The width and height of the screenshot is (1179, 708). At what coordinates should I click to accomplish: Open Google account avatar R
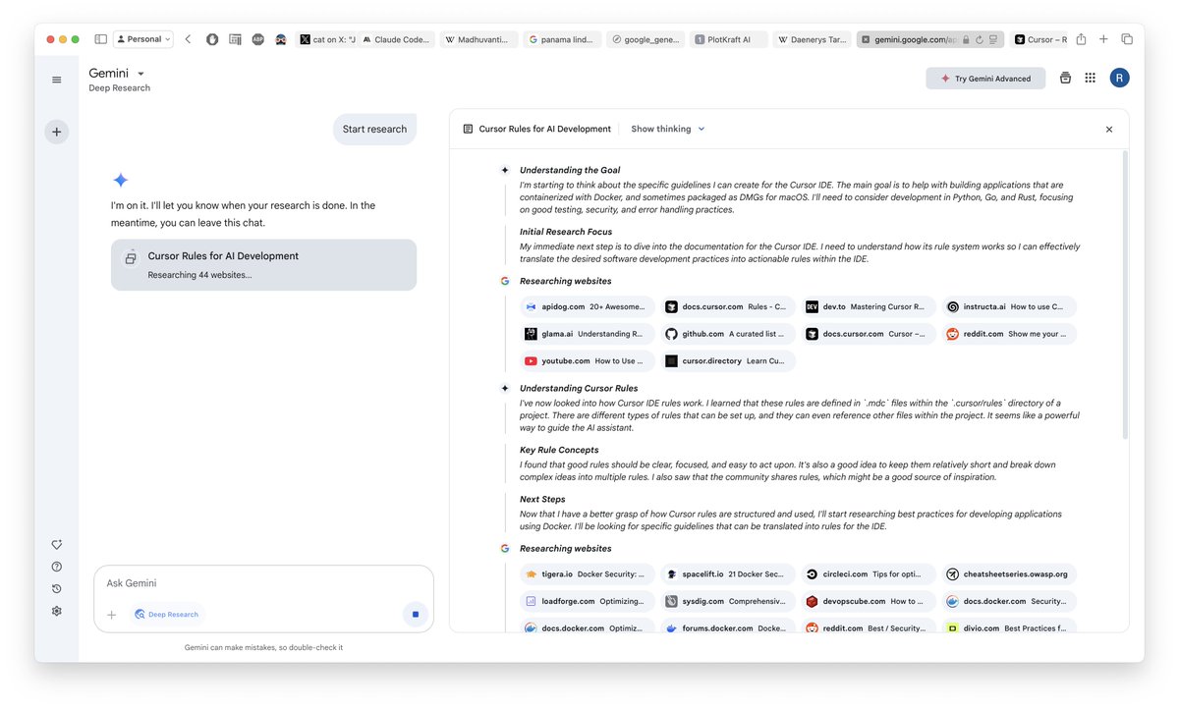1119,79
